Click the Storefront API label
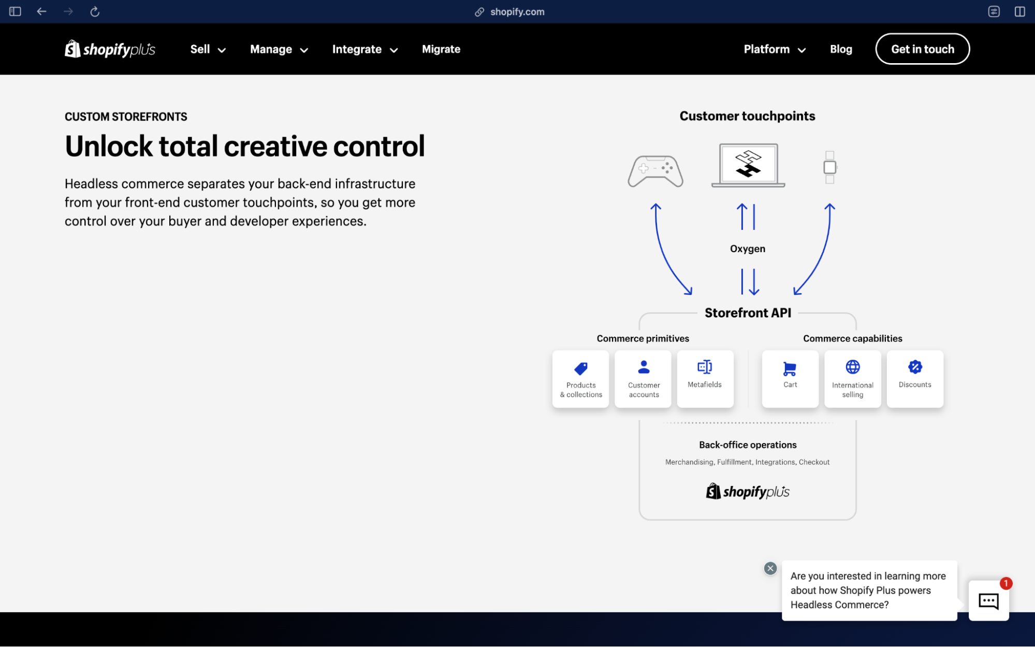 (748, 313)
